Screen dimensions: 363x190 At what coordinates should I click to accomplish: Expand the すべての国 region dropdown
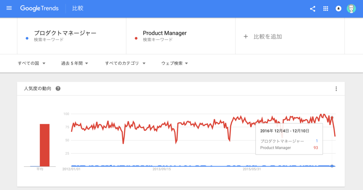click(32, 63)
